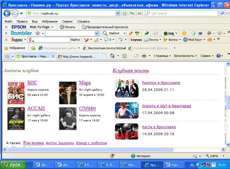Open Бесплатная почта Hotmail favorite
This screenshot has height=169, width=230.
point(104,48)
